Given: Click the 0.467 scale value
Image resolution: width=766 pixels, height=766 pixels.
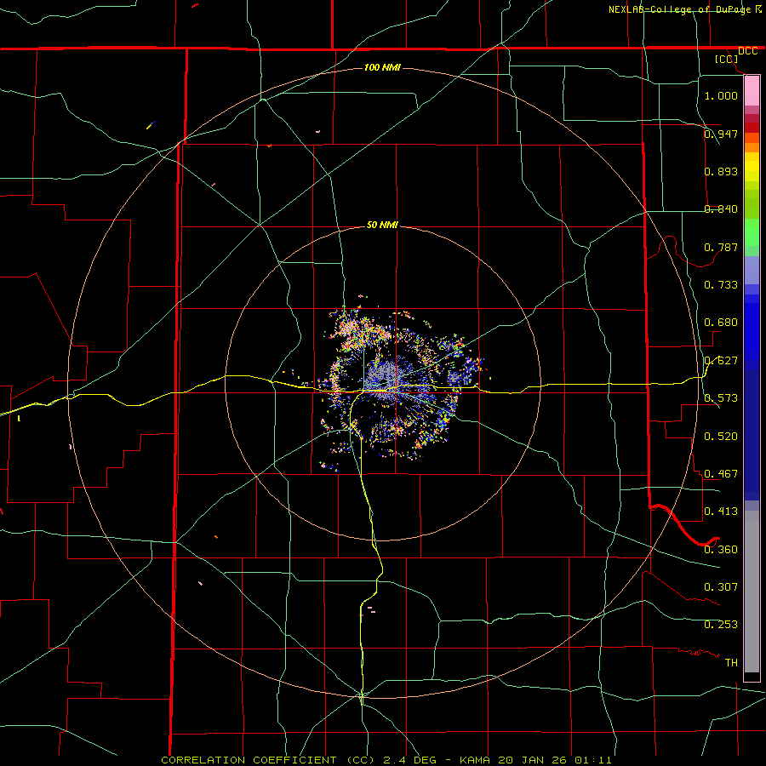Looking at the screenshot, I should tap(721, 473).
